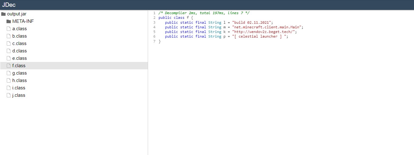
Task: Open b.class in the decompiler
Action: [x=19, y=36]
